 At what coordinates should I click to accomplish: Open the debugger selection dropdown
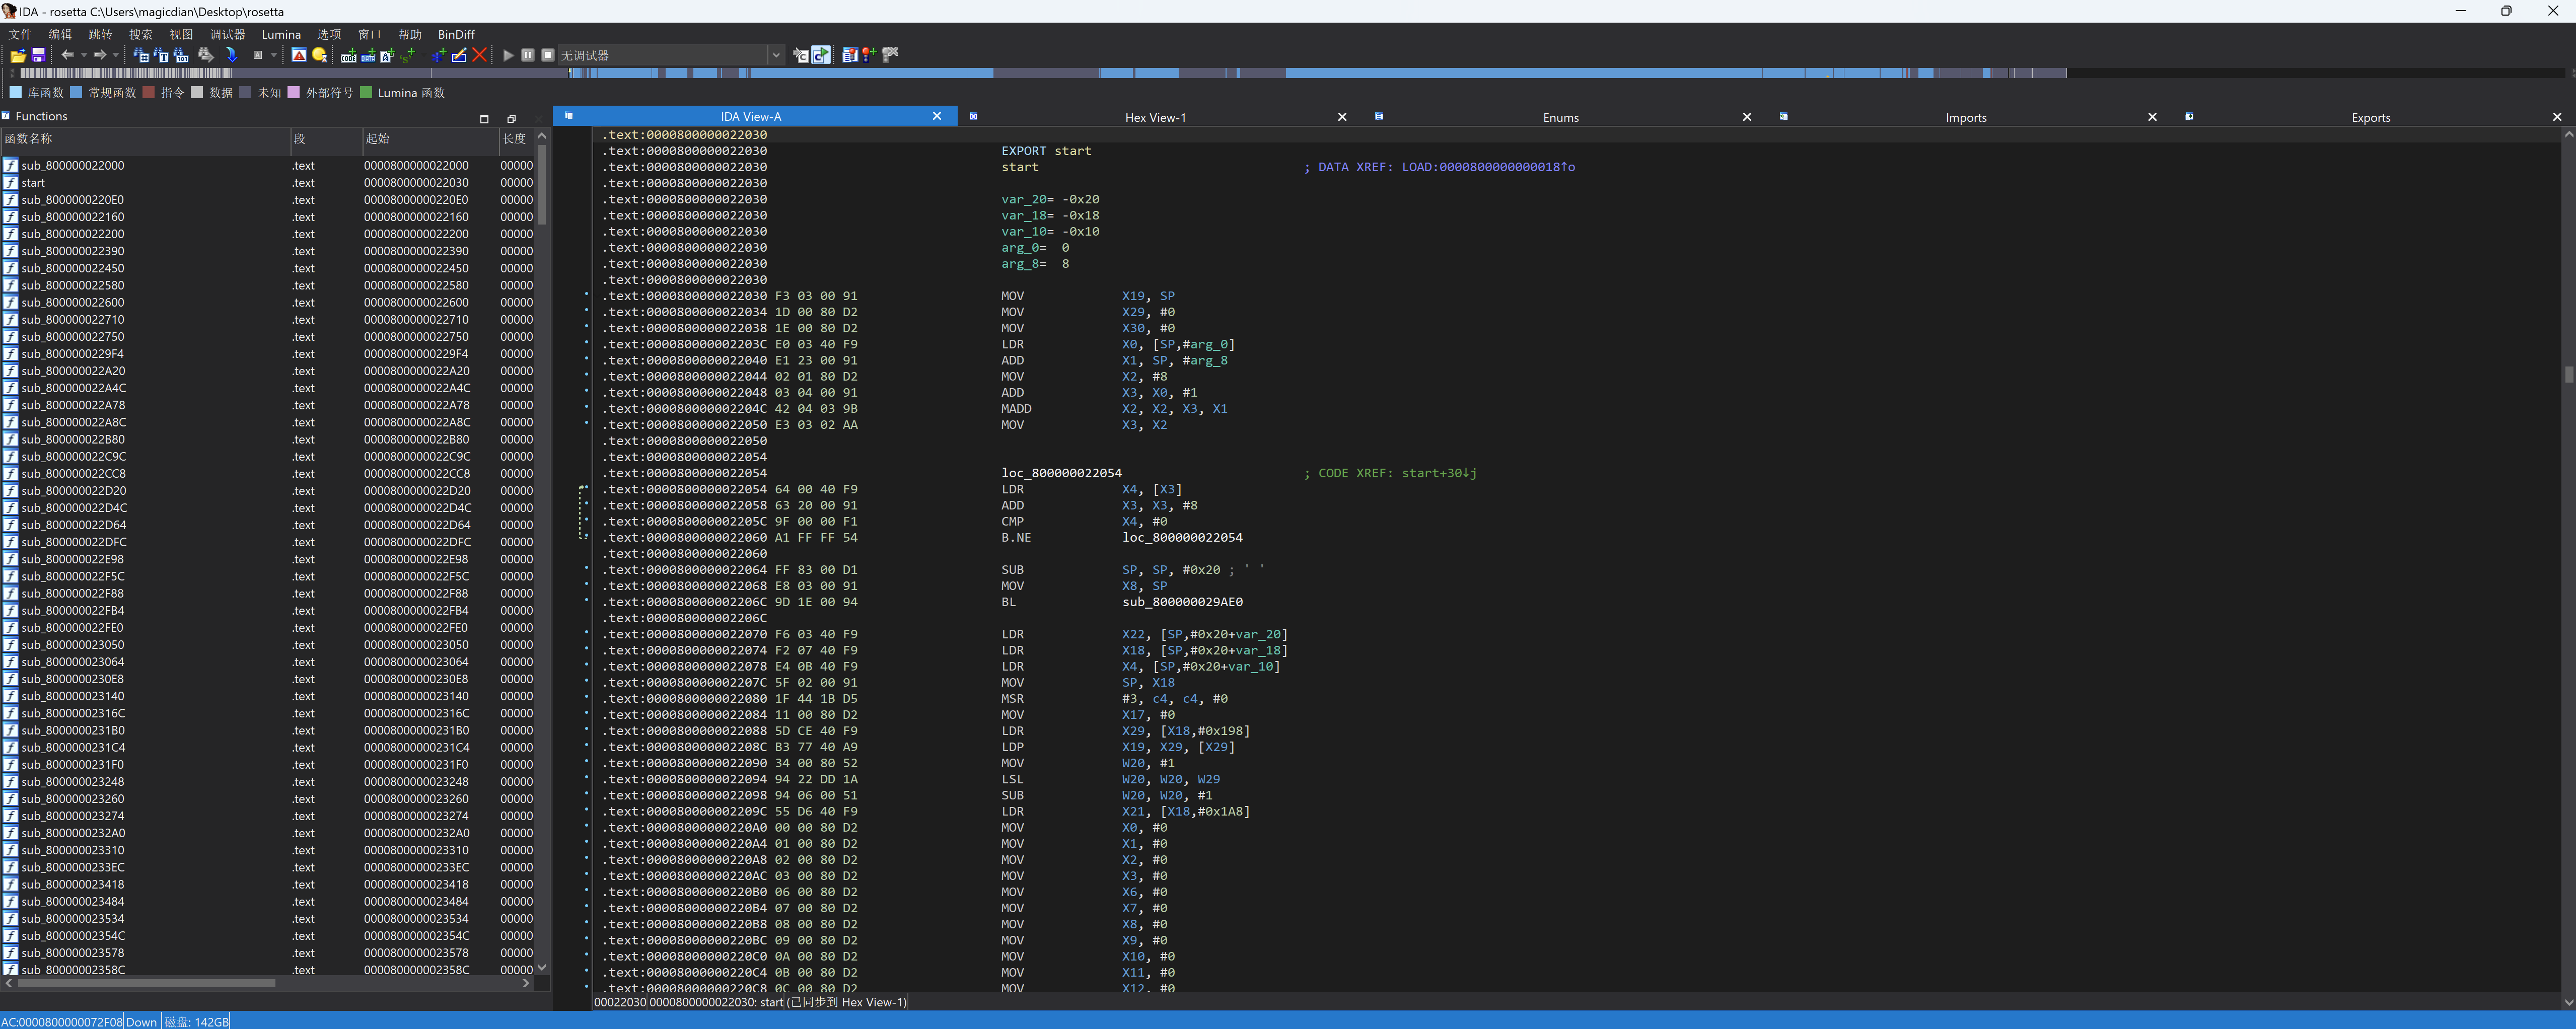[x=776, y=55]
